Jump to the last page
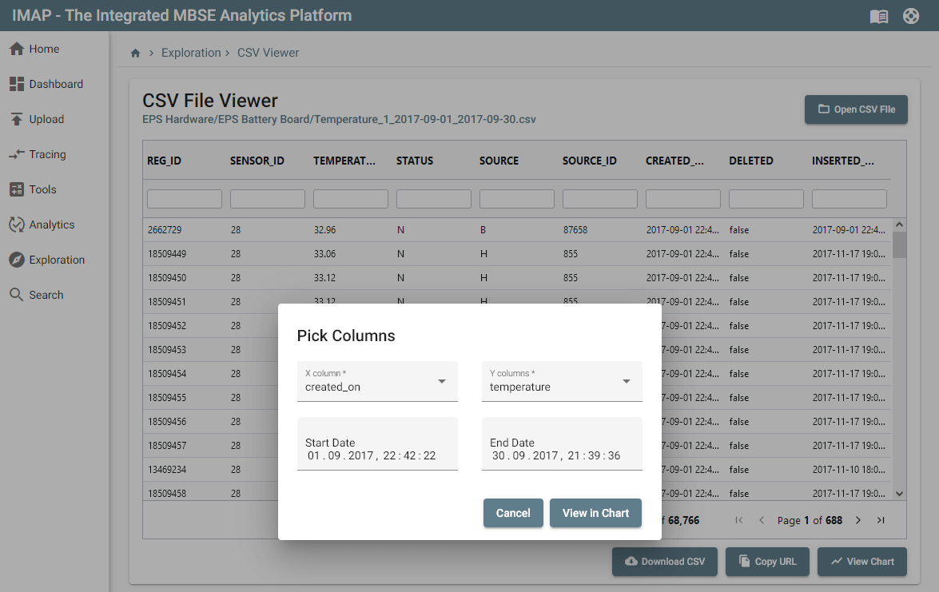 tap(881, 520)
